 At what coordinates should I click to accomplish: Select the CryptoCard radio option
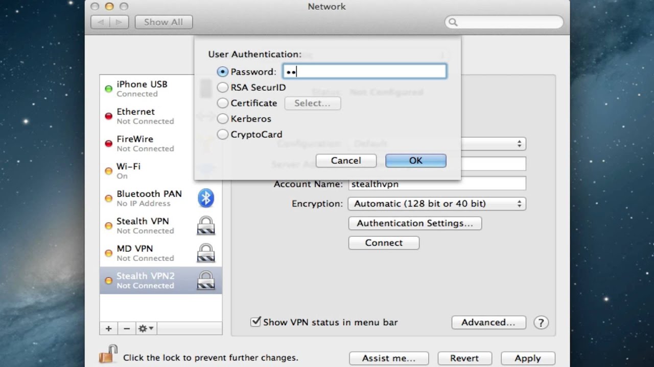[x=222, y=135]
